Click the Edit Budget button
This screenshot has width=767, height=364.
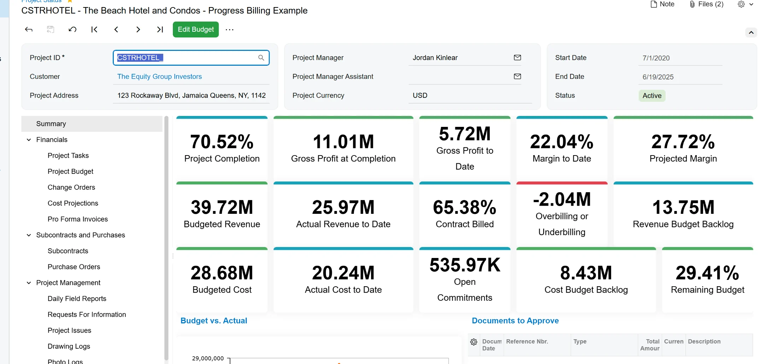(x=196, y=29)
